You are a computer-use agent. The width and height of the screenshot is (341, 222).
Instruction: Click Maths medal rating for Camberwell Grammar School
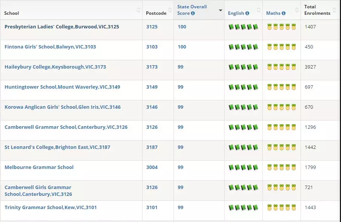pyautogui.click(x=282, y=127)
